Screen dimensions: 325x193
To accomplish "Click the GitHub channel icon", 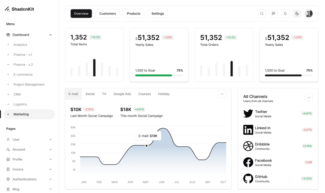I will [x=248, y=179].
